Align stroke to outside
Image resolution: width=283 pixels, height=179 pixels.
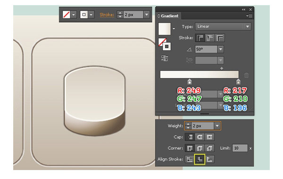pos(209,159)
